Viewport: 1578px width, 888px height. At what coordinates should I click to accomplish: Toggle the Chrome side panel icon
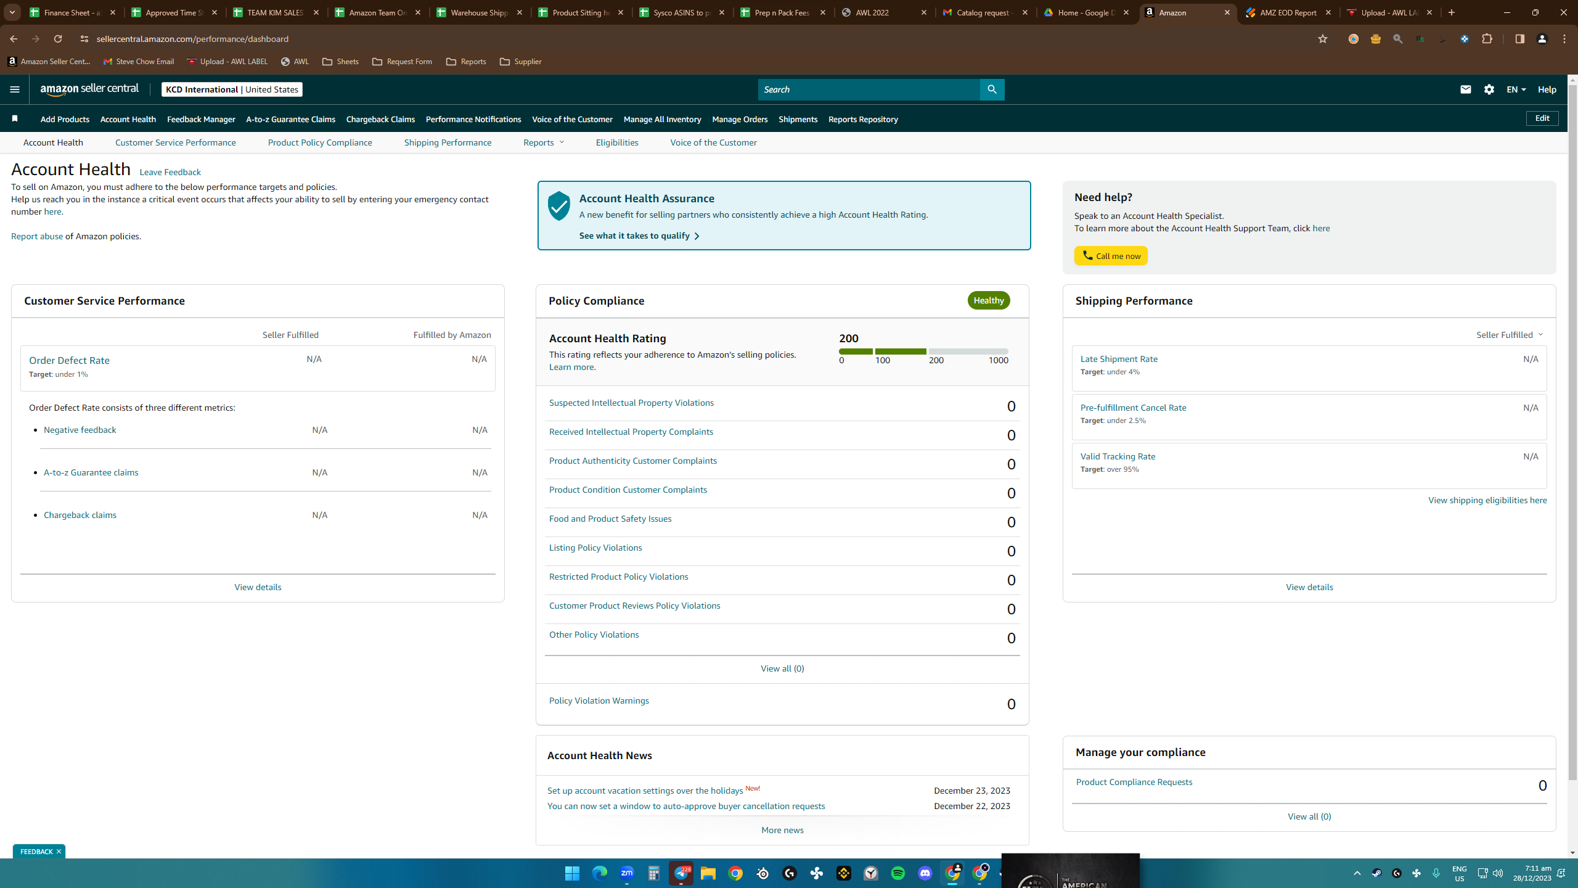[1519, 39]
